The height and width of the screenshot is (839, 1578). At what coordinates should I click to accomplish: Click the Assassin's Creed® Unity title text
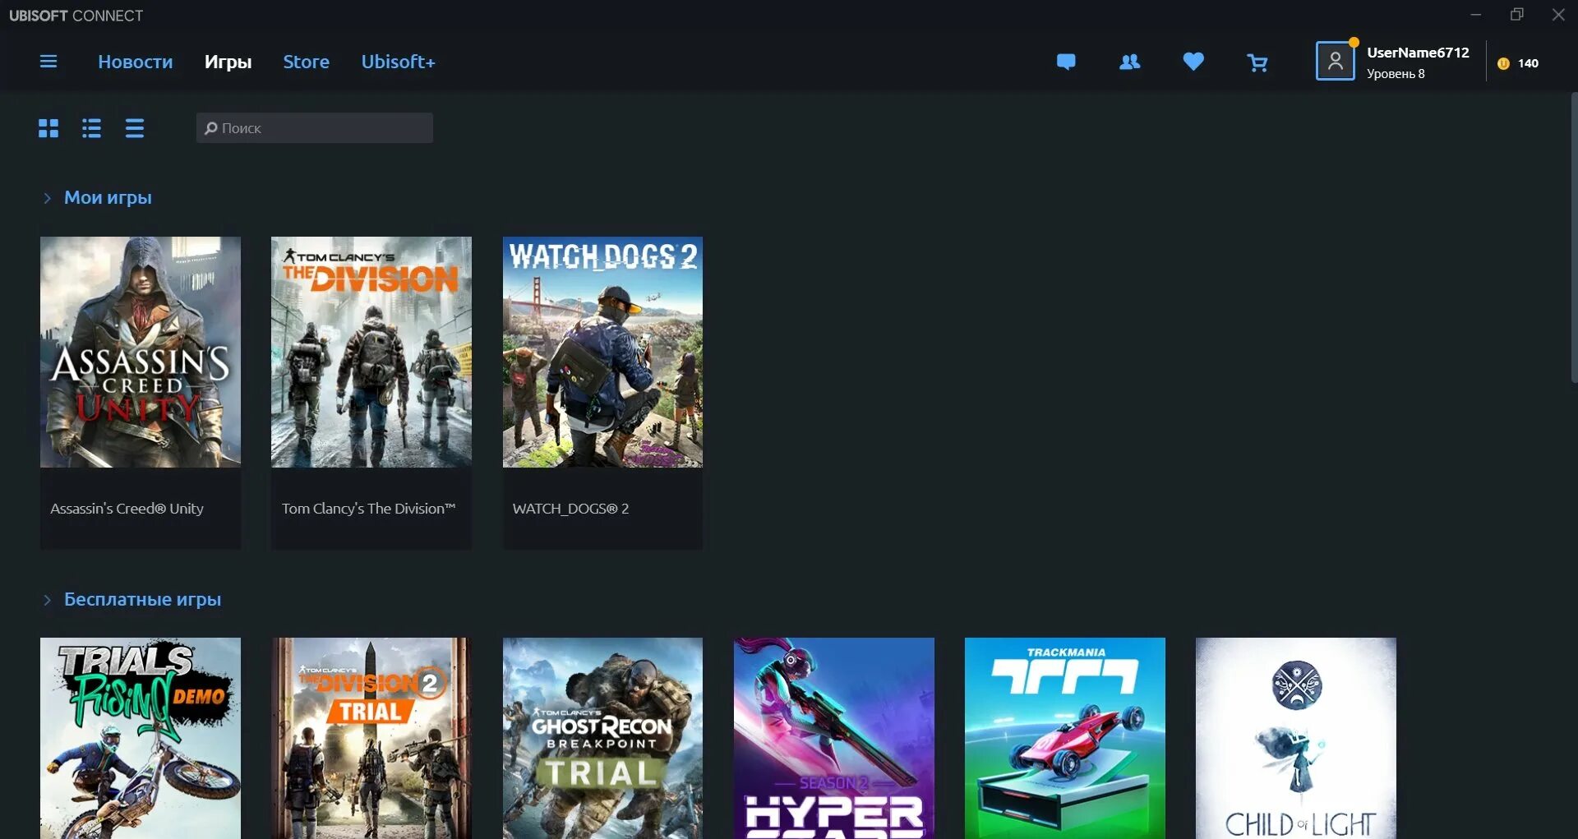pyautogui.click(x=127, y=509)
